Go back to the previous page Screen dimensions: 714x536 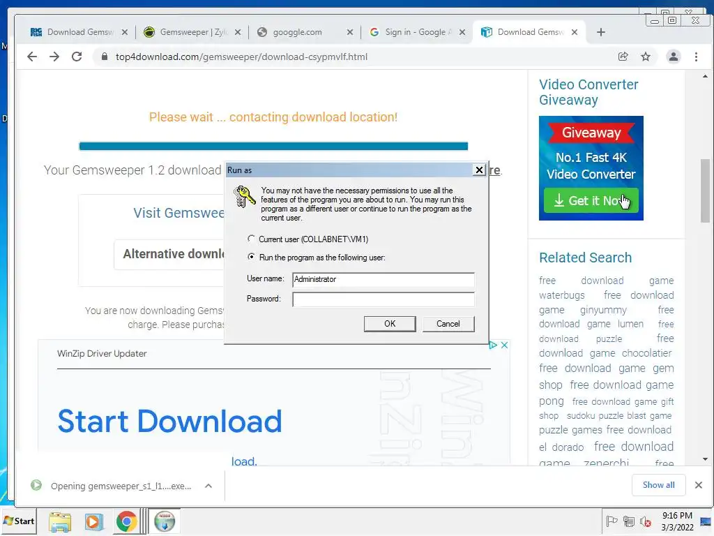pyautogui.click(x=32, y=57)
